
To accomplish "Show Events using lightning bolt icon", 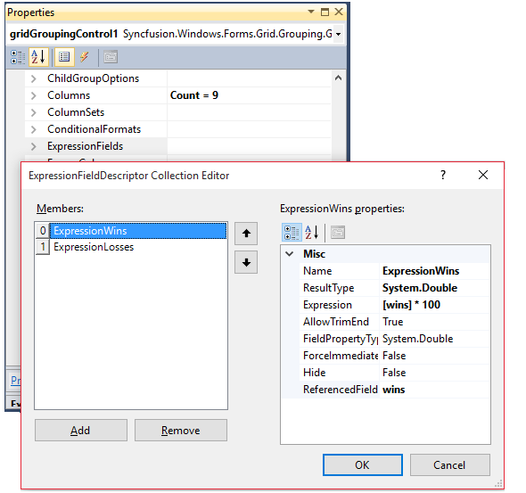I will point(84,57).
